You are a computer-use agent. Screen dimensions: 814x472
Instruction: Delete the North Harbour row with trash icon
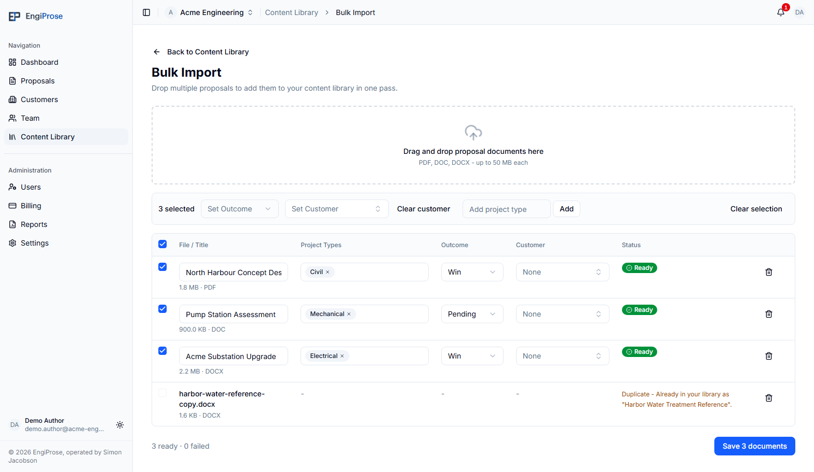(x=769, y=272)
